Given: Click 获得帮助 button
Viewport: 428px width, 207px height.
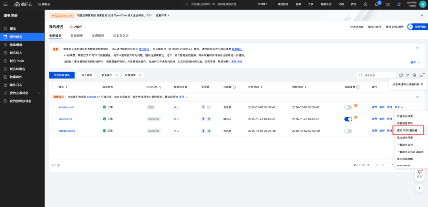Looking at the screenshot, I should [417, 27].
